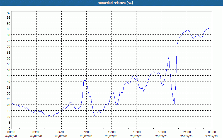The height and width of the screenshot is (139, 223).
Task: Pick the y-axis tick label '75'
Action: [x=9, y=41]
